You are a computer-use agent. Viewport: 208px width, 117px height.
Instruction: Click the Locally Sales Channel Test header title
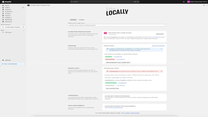click(40, 5)
